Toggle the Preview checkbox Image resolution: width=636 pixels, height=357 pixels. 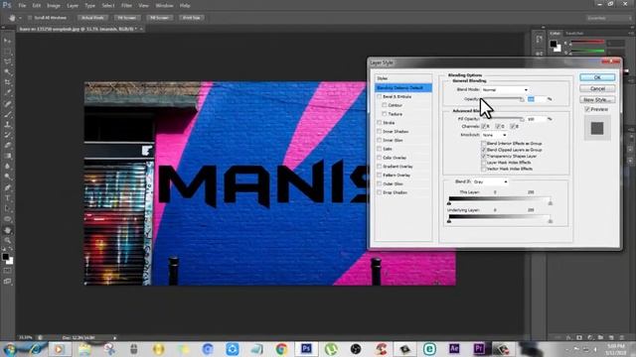(587, 109)
